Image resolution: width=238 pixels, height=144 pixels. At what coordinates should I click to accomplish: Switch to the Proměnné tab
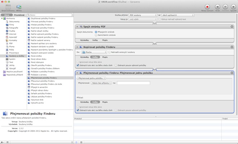pos(19,15)
